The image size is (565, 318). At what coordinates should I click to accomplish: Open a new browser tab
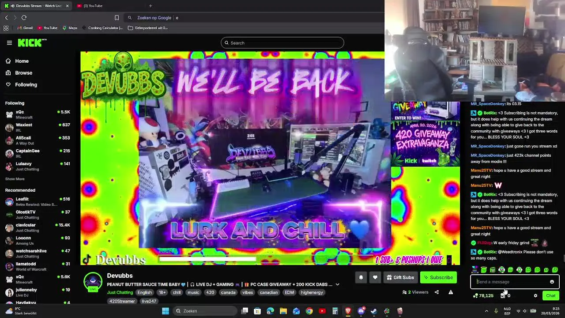click(x=151, y=6)
